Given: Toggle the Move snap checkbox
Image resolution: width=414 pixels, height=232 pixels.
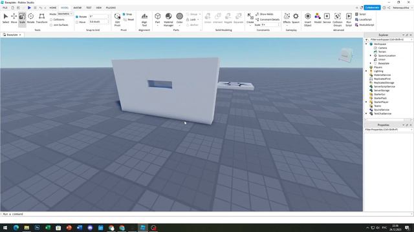Looking at the screenshot, I should point(77,22).
